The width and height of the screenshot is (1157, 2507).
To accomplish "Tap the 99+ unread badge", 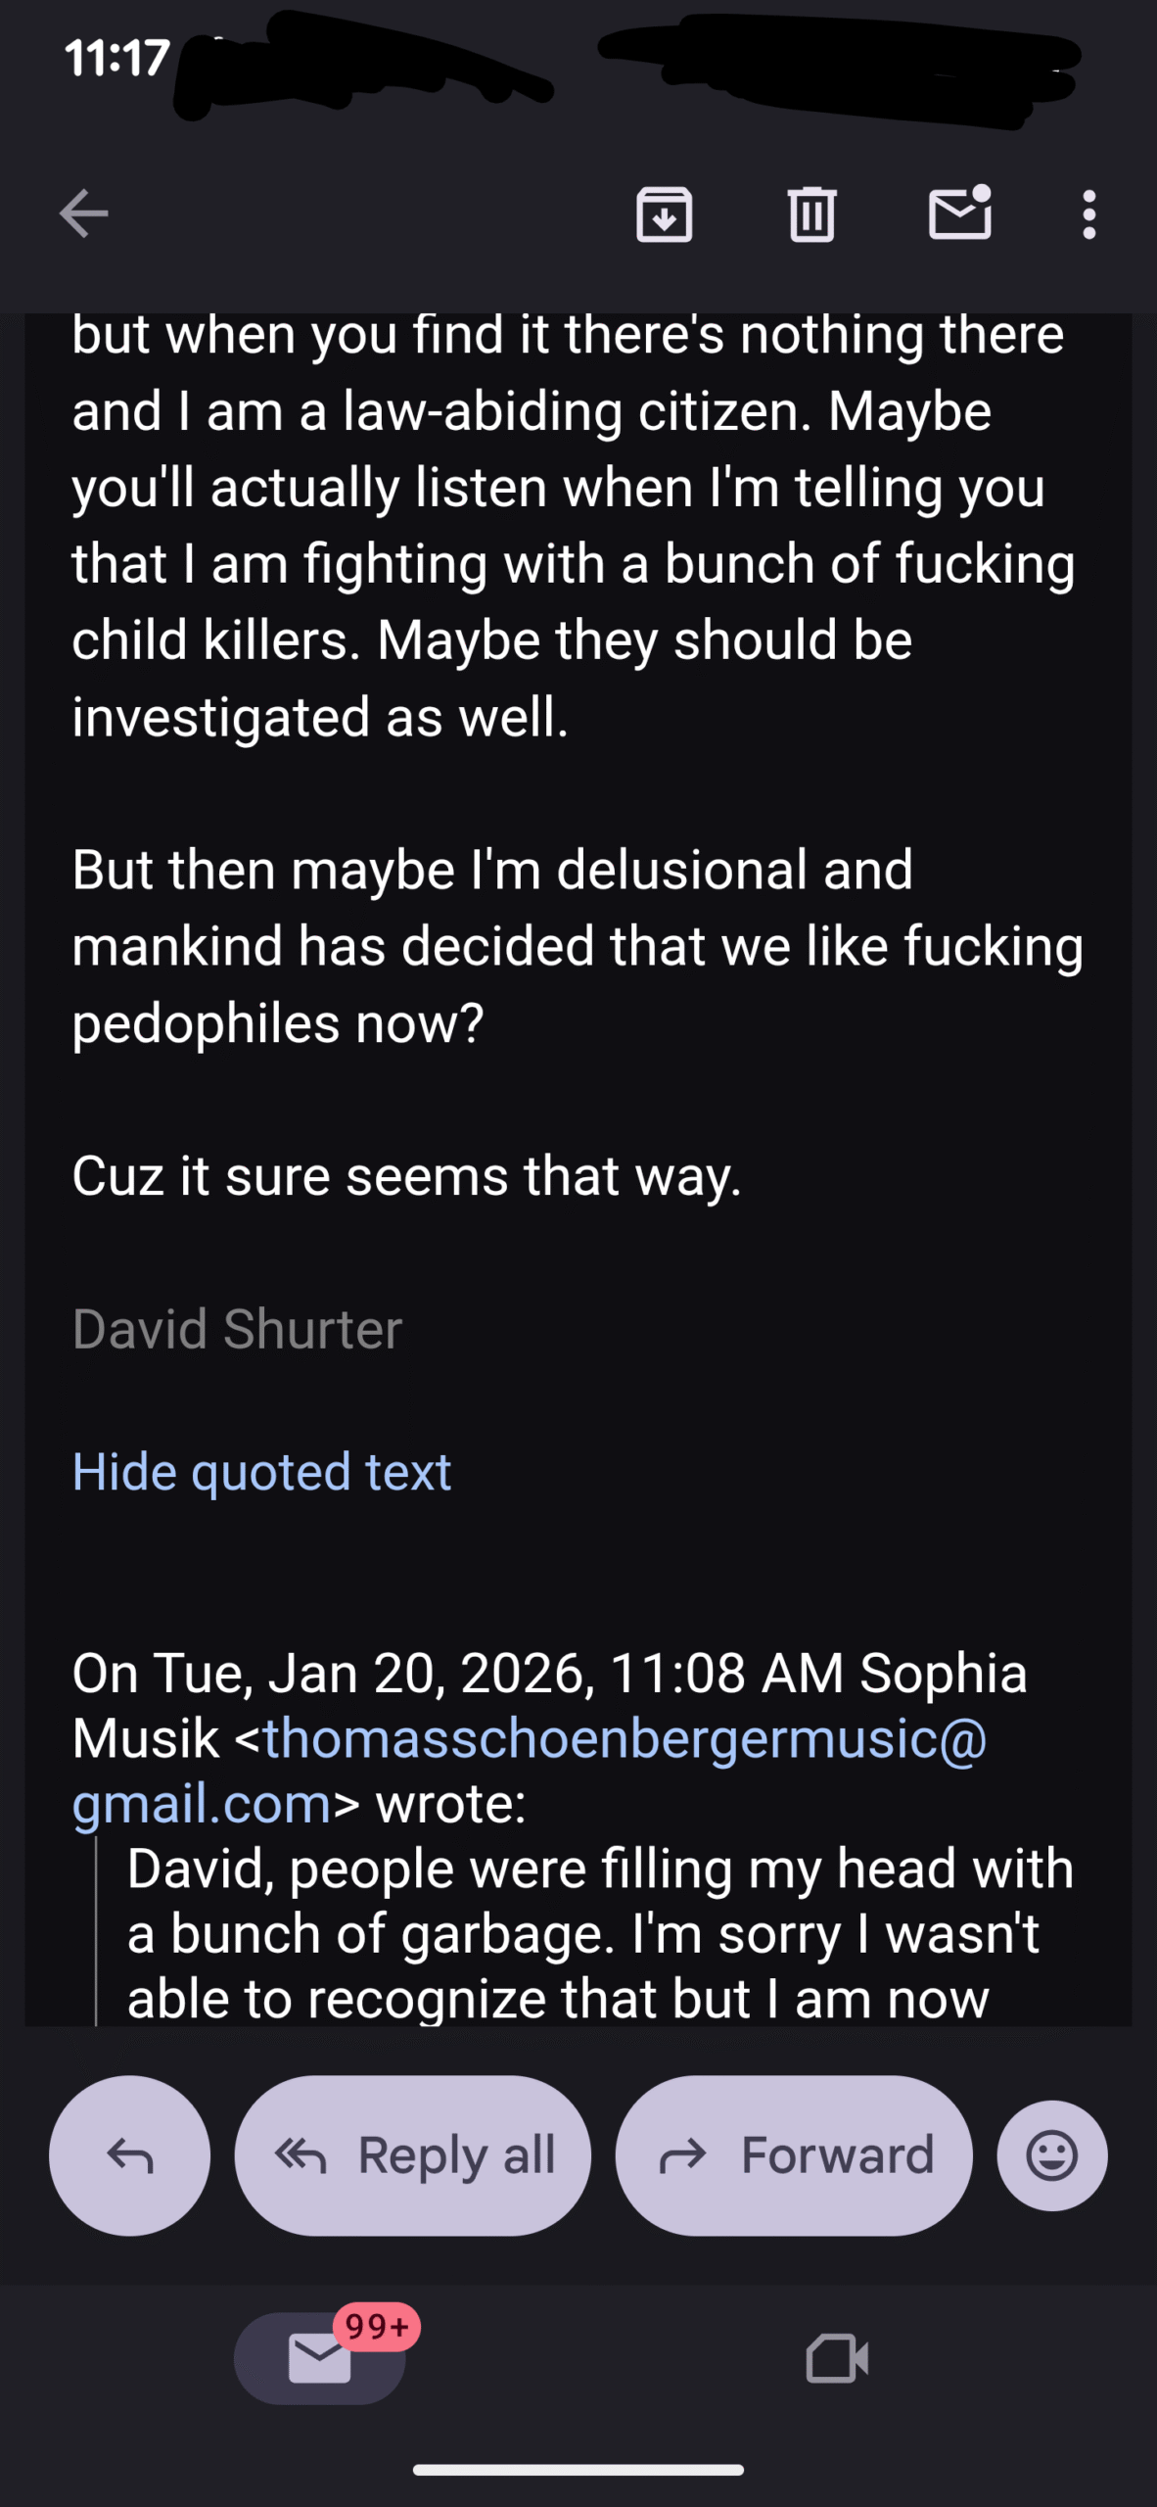I will [377, 2326].
